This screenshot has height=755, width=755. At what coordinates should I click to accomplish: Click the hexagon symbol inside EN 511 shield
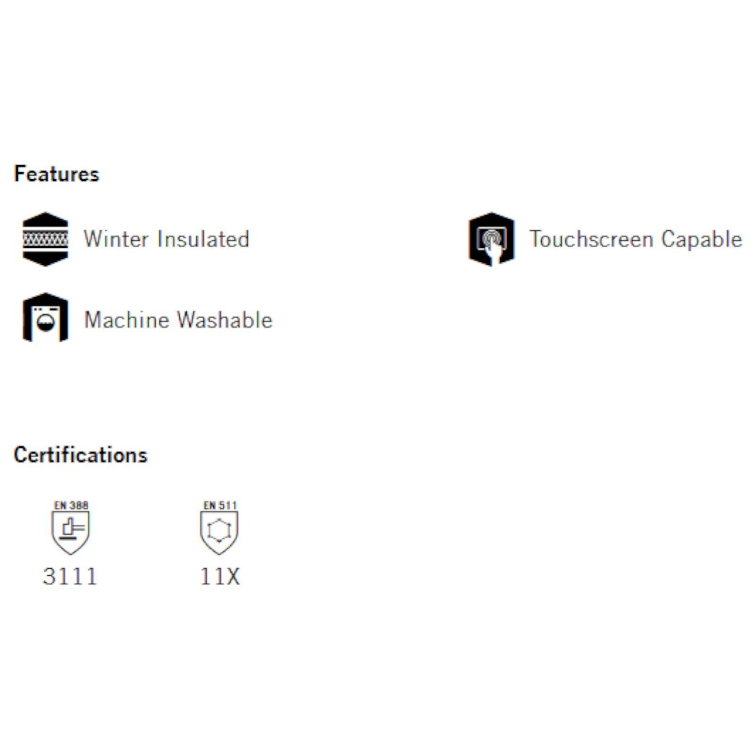[219, 531]
